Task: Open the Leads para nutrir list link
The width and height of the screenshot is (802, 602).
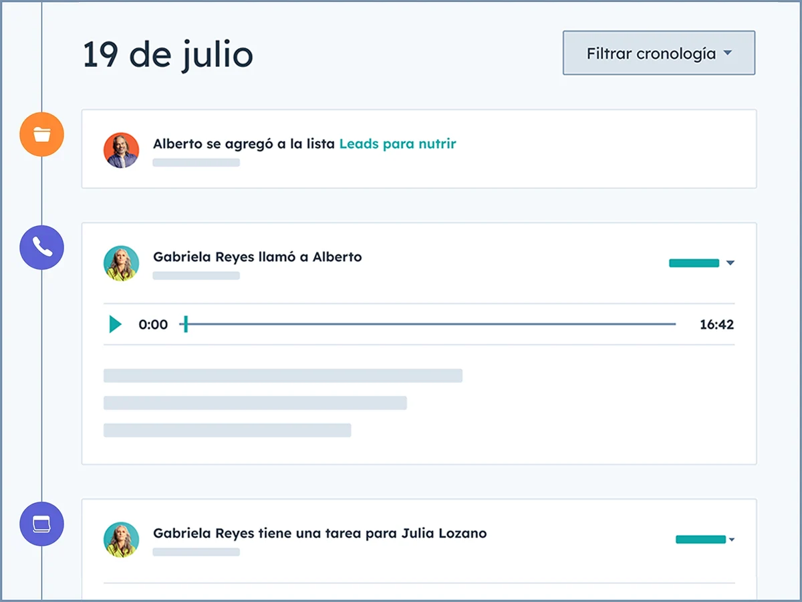Action: pyautogui.click(x=397, y=144)
